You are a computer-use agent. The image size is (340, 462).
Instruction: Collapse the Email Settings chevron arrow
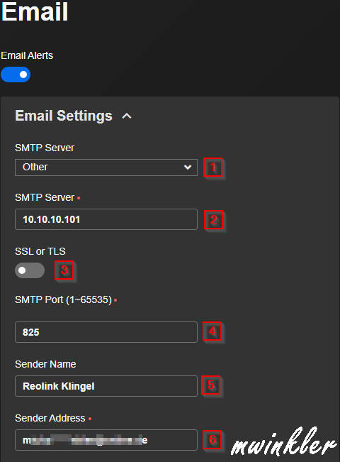point(127,116)
